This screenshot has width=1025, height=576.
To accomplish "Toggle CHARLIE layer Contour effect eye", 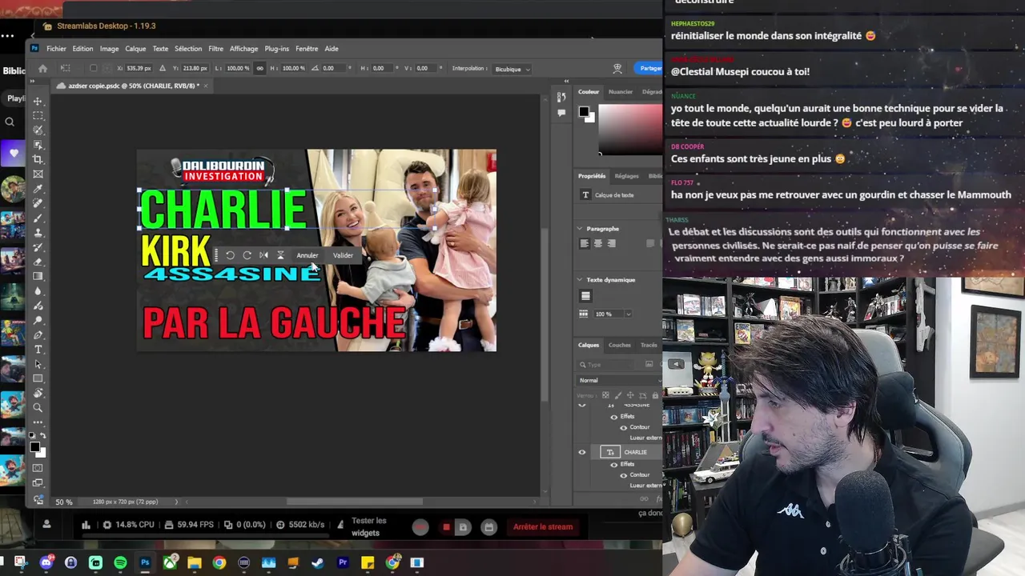I will point(624,475).
